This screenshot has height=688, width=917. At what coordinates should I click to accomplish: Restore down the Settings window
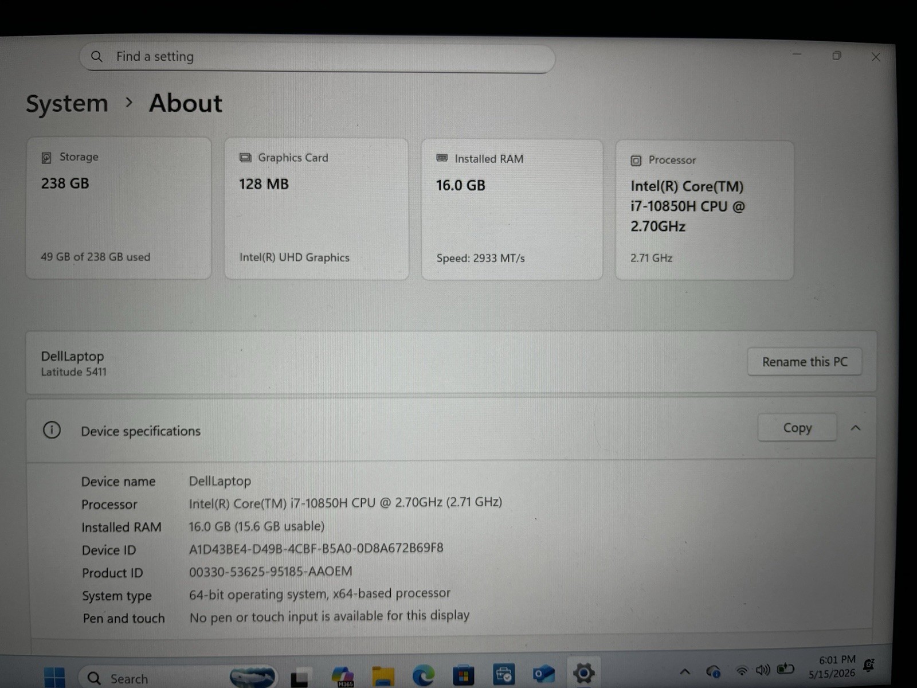(837, 56)
